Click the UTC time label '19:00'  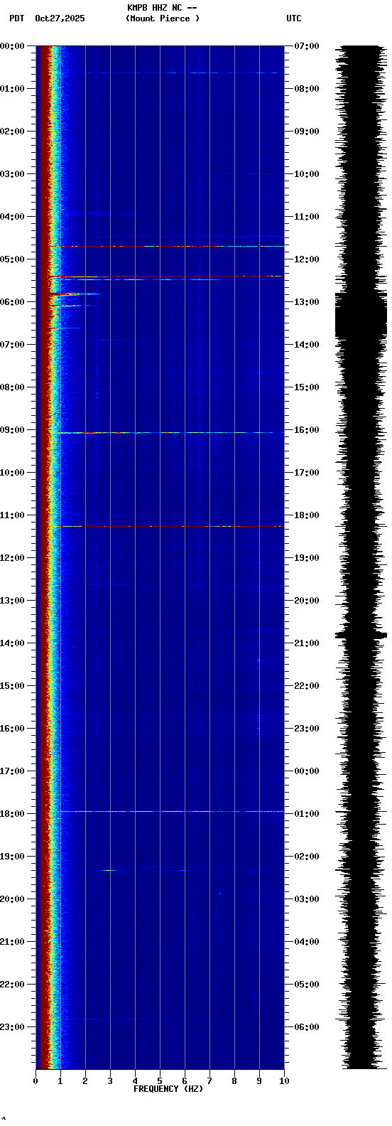point(307,558)
